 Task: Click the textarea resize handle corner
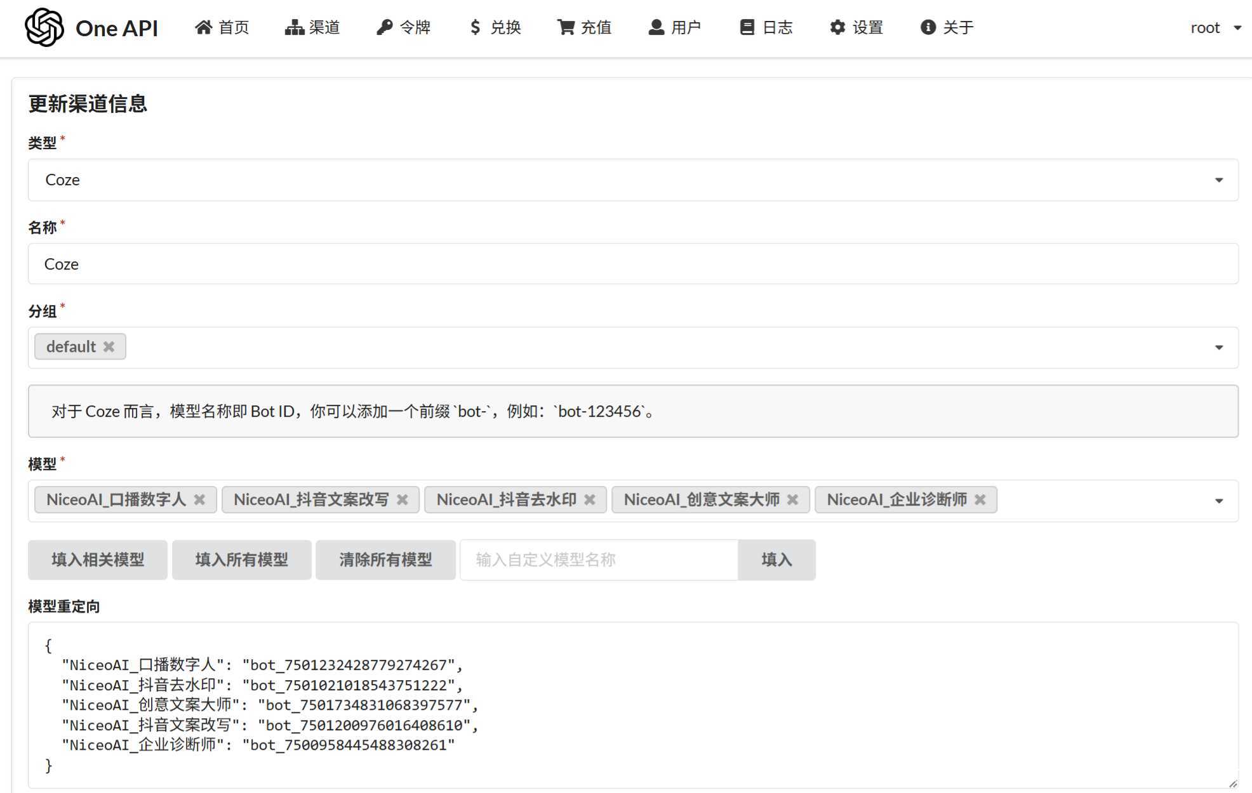(x=1232, y=783)
